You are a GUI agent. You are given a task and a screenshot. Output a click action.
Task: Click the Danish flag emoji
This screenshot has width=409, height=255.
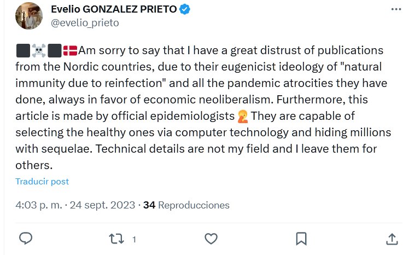[x=71, y=51]
